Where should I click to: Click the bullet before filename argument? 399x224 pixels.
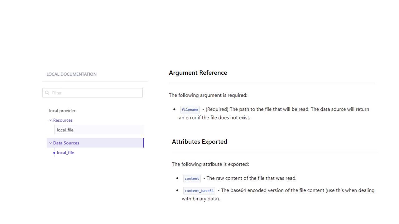pos(174,110)
